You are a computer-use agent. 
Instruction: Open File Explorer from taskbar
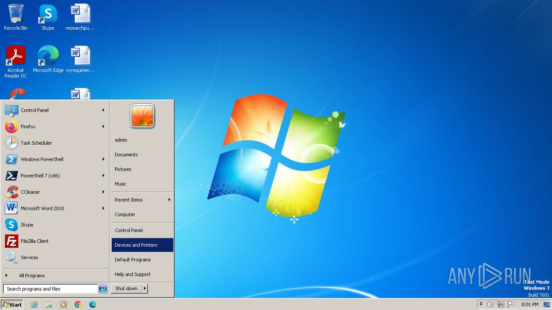[49, 304]
